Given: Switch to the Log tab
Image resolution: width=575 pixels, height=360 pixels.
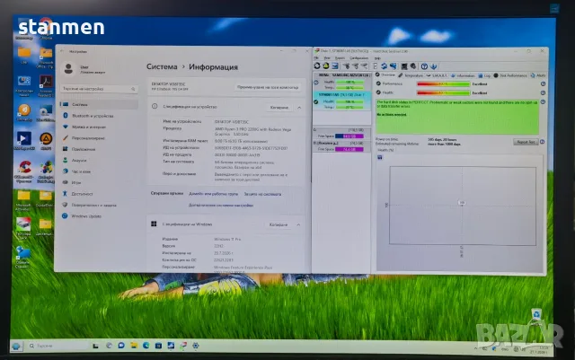Looking at the screenshot, I should pyautogui.click(x=484, y=75).
